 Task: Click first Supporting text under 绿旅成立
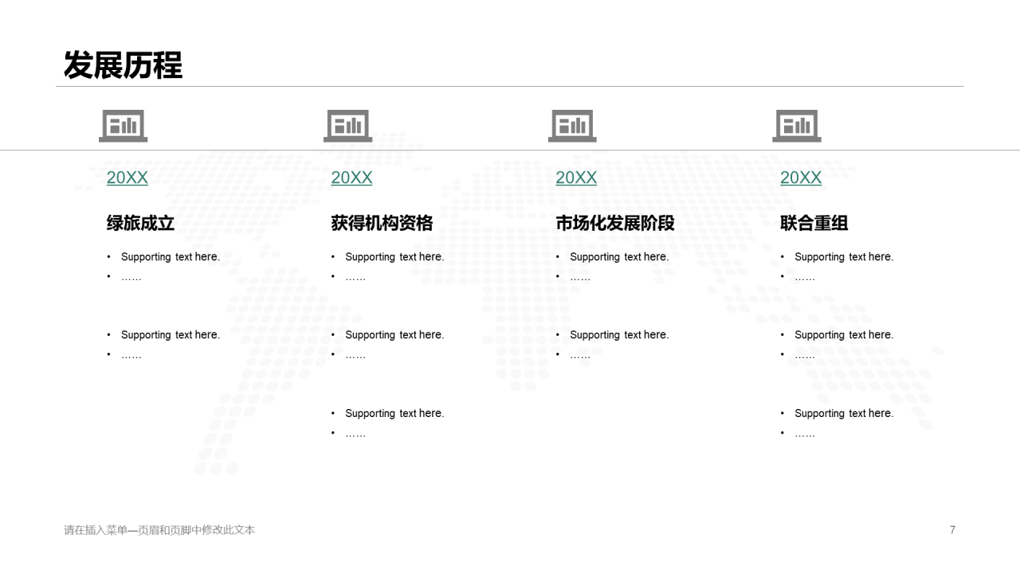tap(171, 257)
